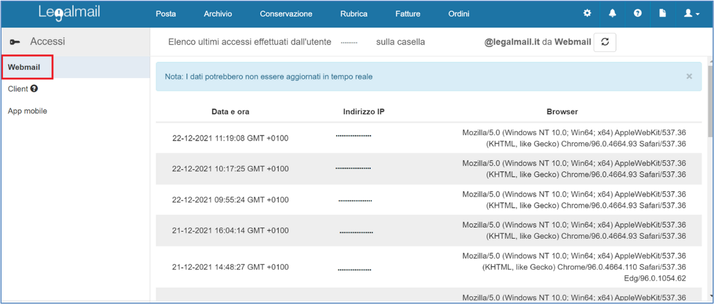714x304 pixels.
Task: Click the refresh access list button
Action: [x=605, y=42]
